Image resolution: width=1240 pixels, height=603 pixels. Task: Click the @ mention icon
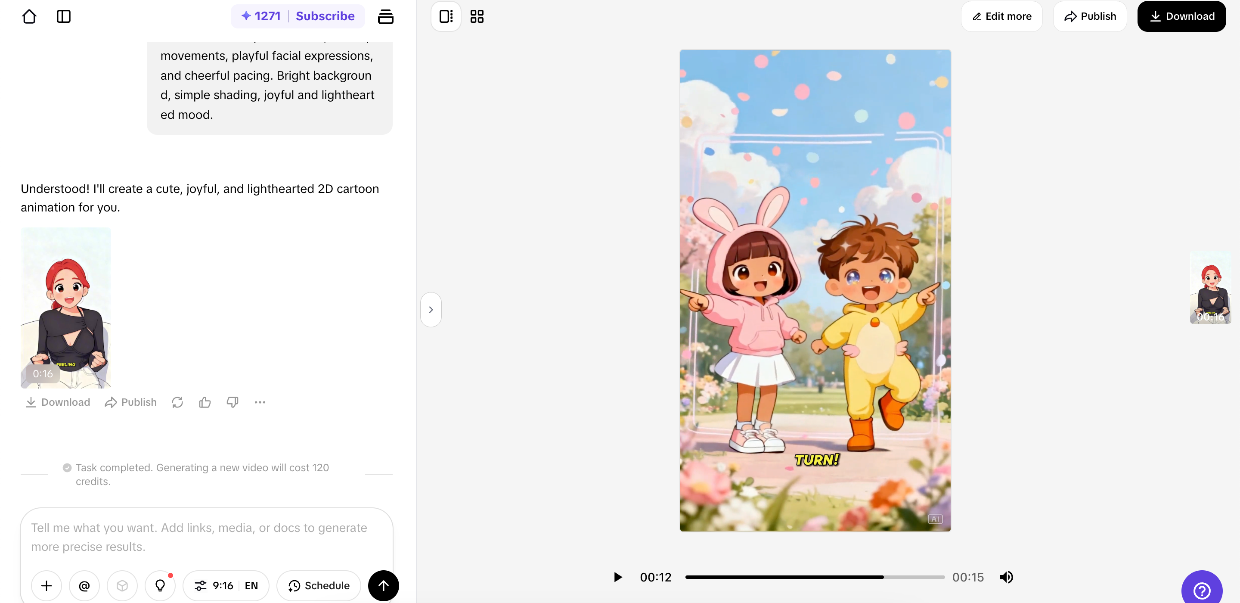[84, 585]
